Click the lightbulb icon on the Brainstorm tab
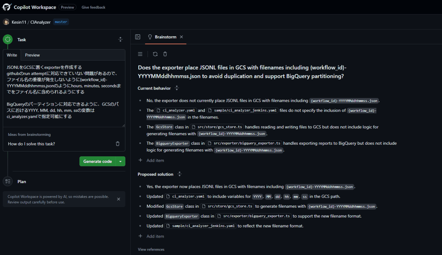This screenshot has height=255, width=442. click(150, 37)
